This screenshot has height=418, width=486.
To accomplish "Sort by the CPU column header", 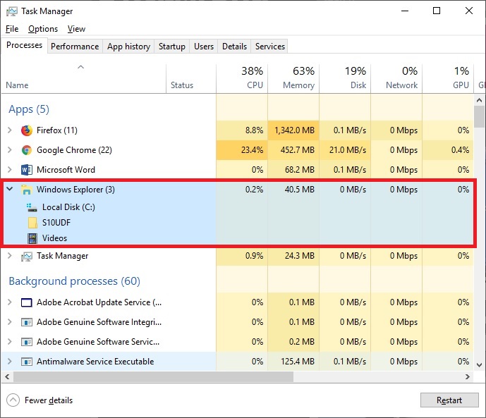I will coord(242,79).
